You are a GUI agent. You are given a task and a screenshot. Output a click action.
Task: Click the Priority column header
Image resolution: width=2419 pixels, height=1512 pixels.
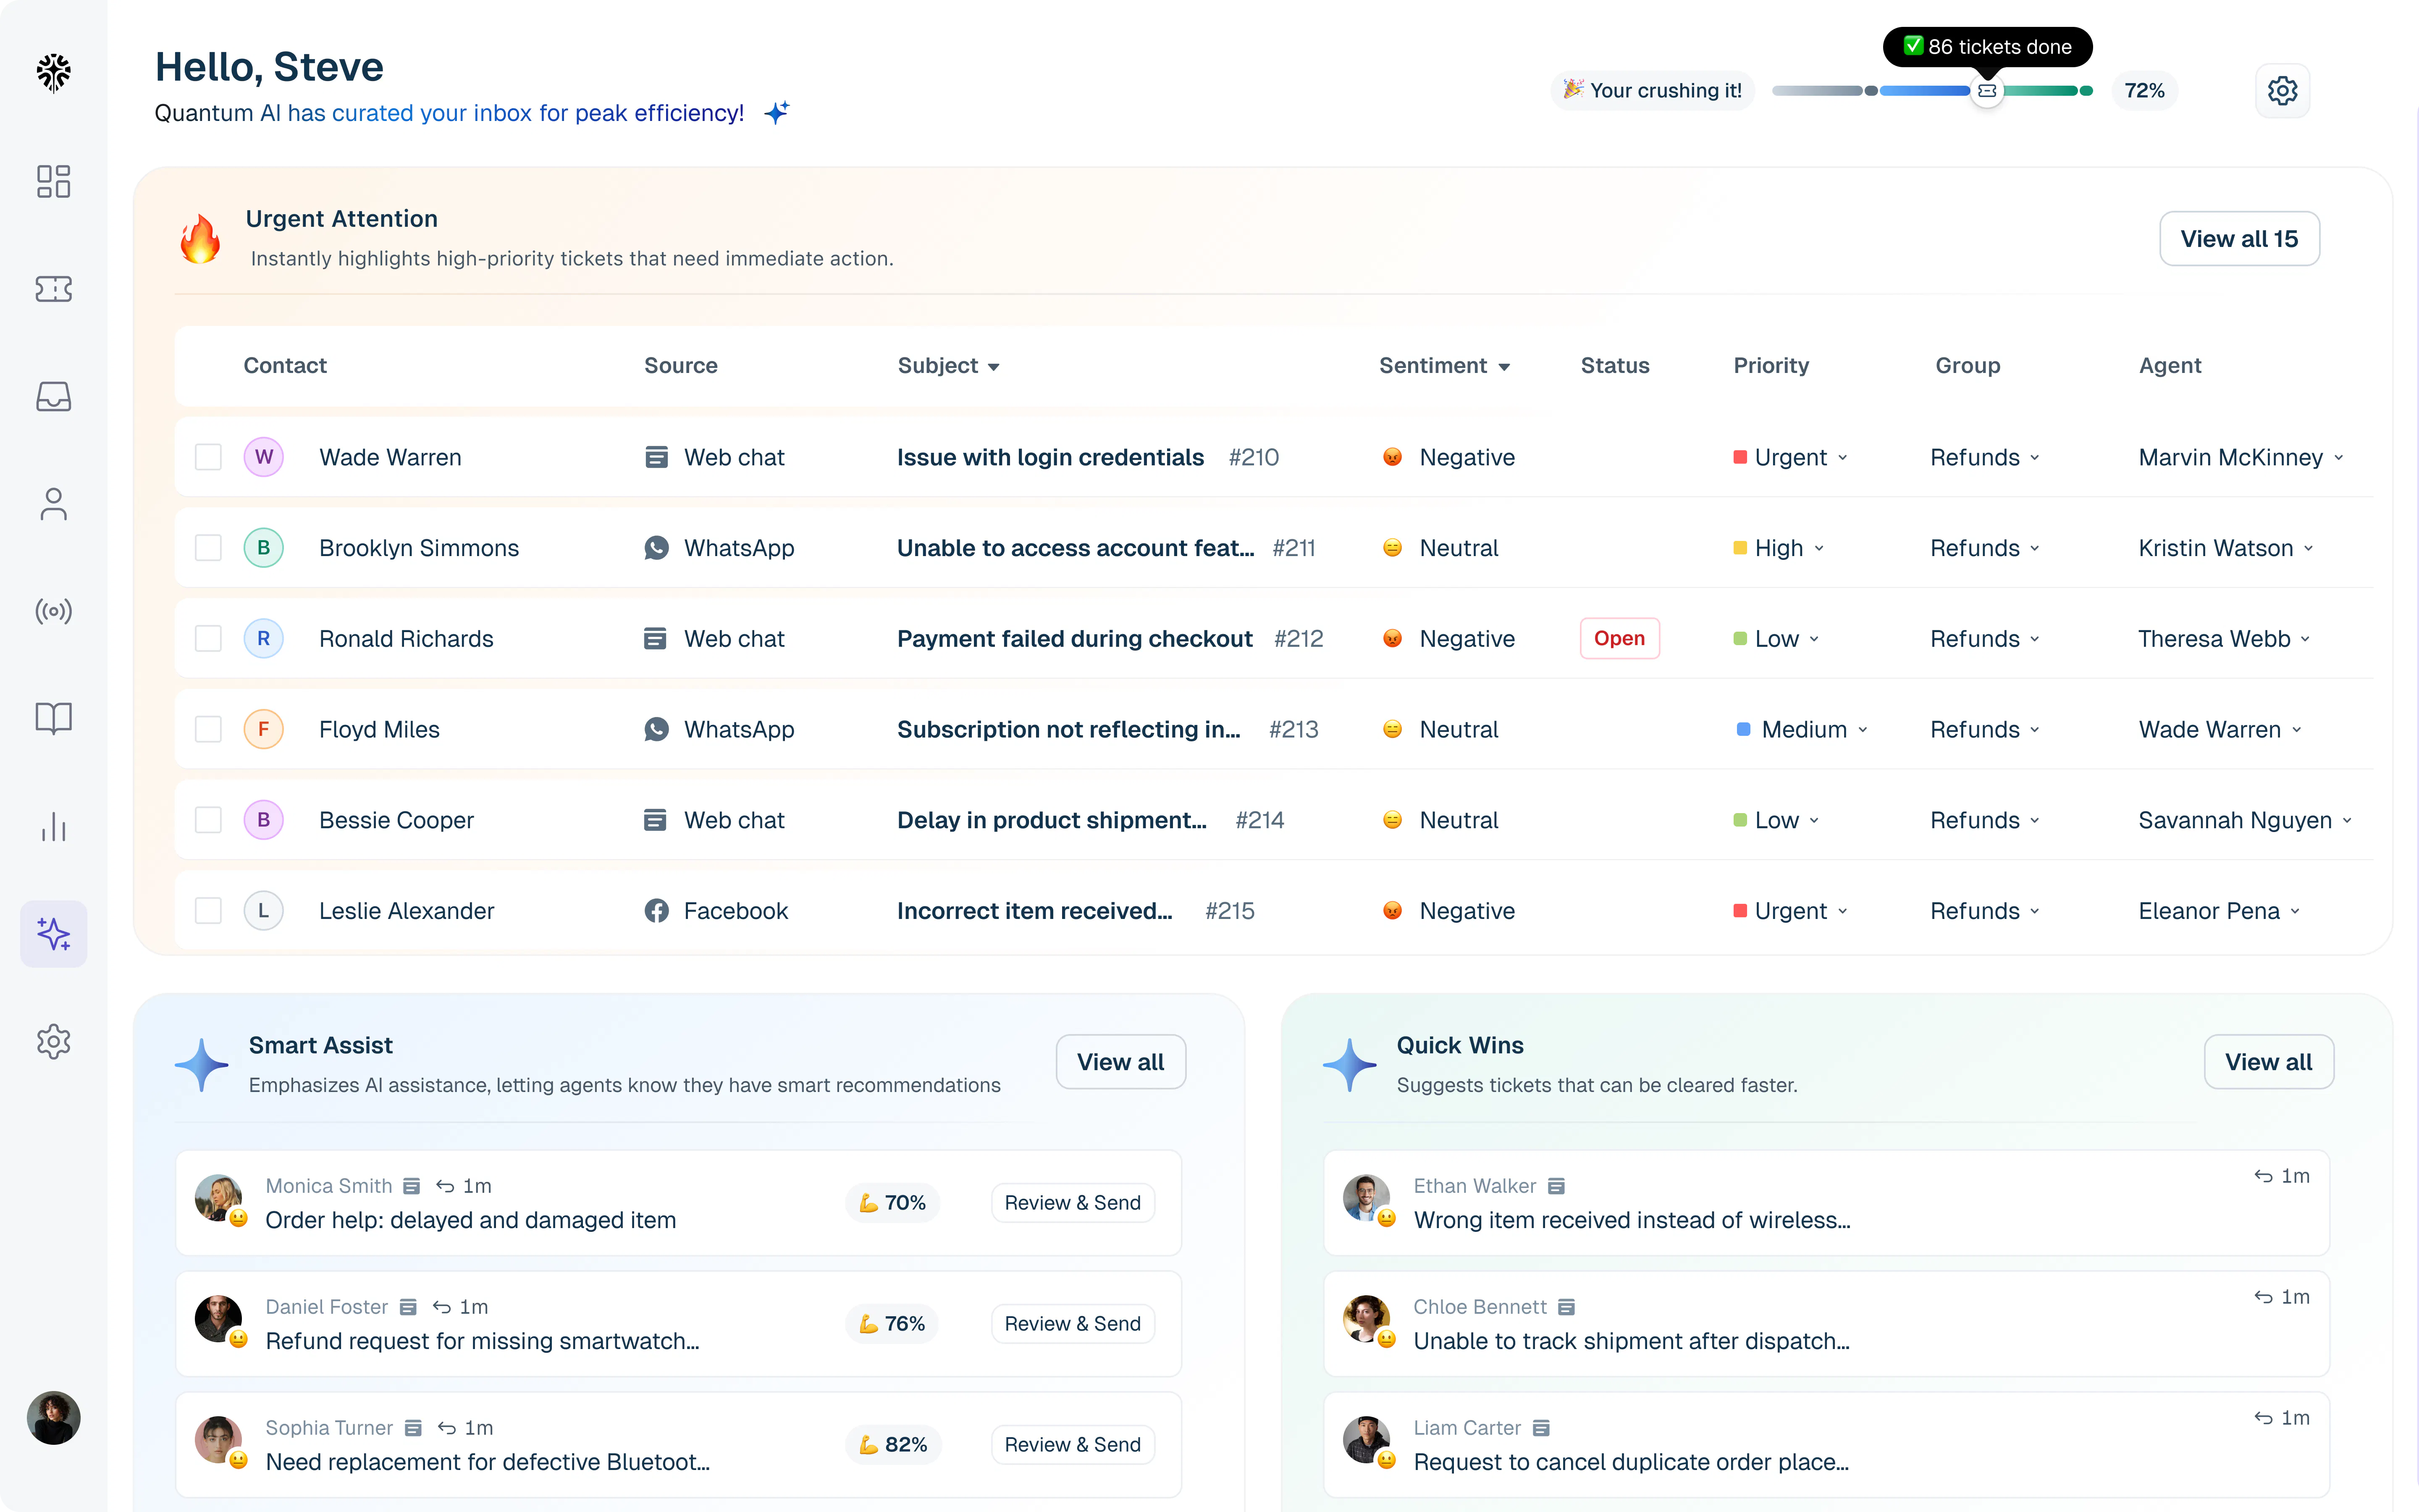pos(1771,365)
